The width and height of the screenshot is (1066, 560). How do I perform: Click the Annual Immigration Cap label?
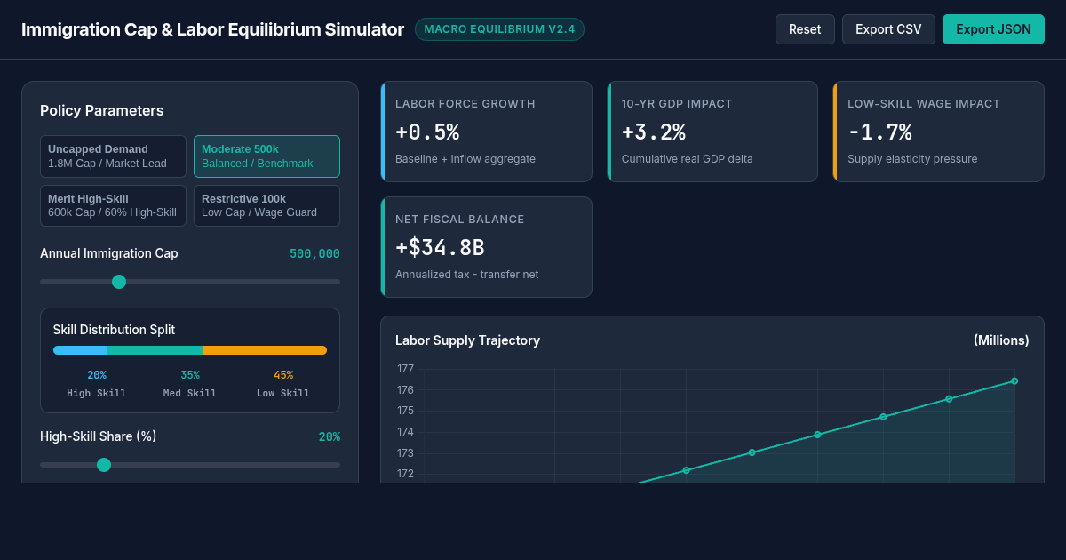[x=108, y=253]
